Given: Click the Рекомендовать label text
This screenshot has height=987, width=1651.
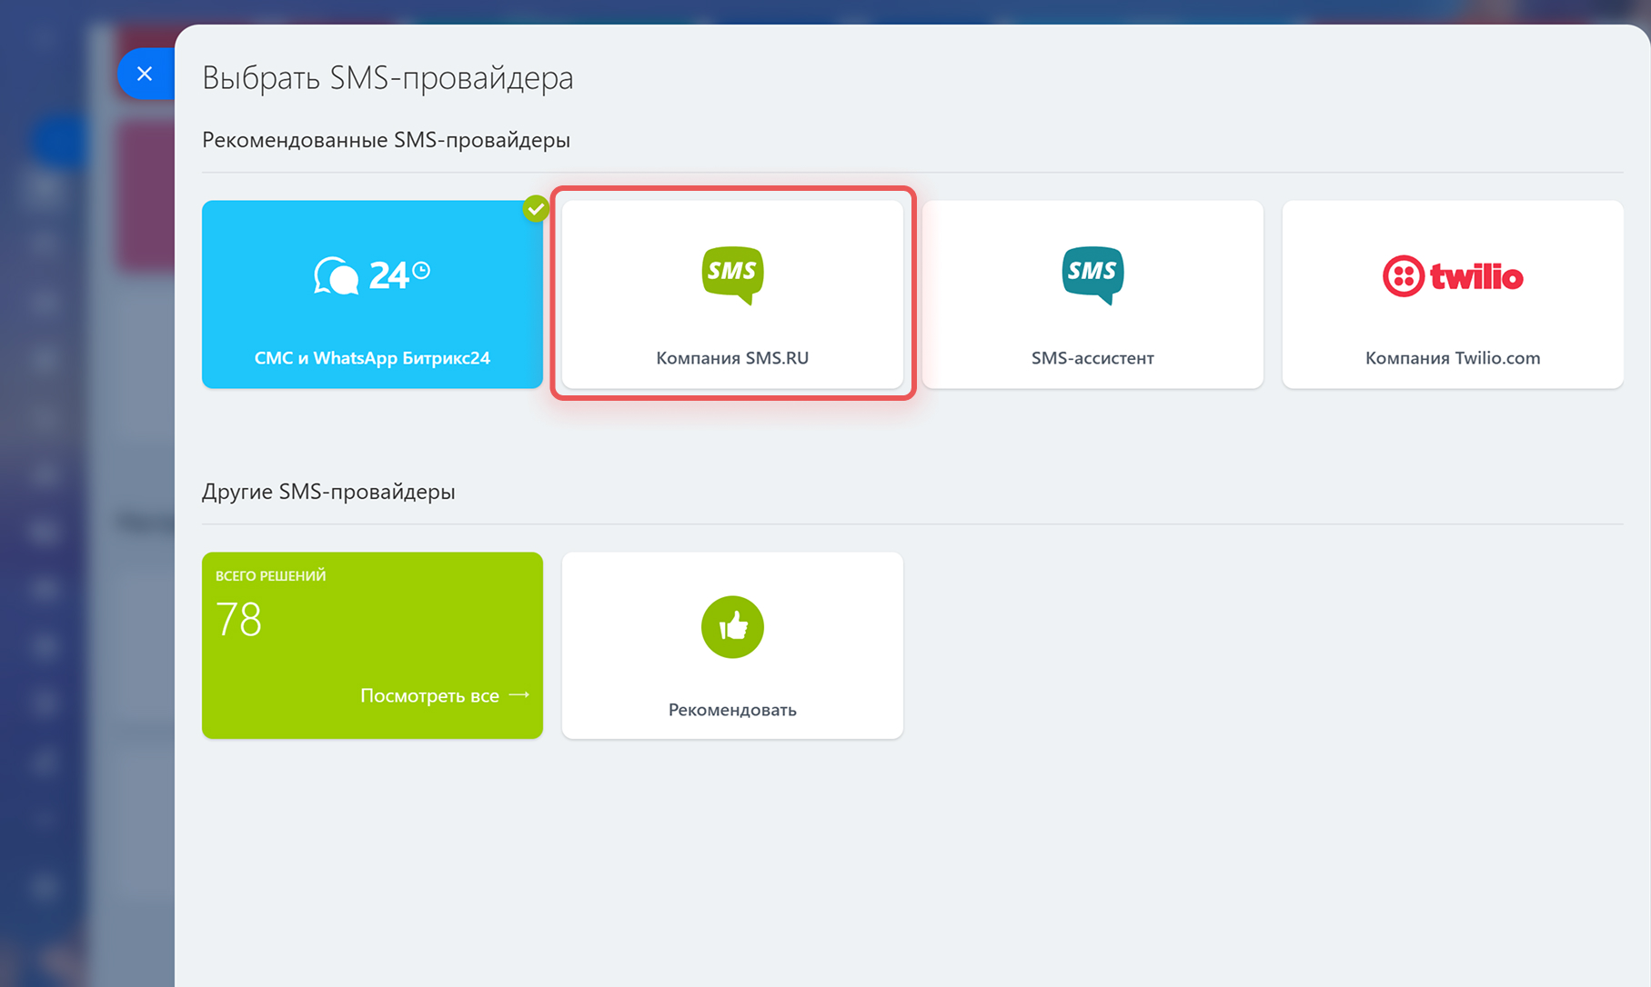Looking at the screenshot, I should [x=732, y=710].
